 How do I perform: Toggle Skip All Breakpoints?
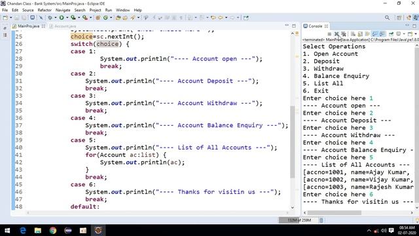(x=41, y=18)
